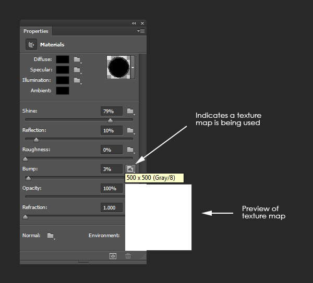
Task: Click the "Materials" heading text
Action: coord(52,44)
